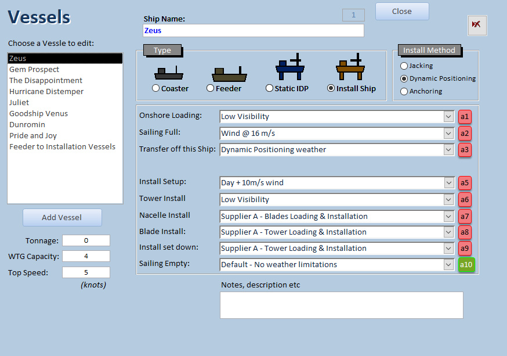Click the red a9 button
The height and width of the screenshot is (356, 507).
pos(465,248)
